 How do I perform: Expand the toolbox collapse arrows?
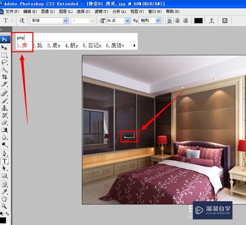[1, 29]
